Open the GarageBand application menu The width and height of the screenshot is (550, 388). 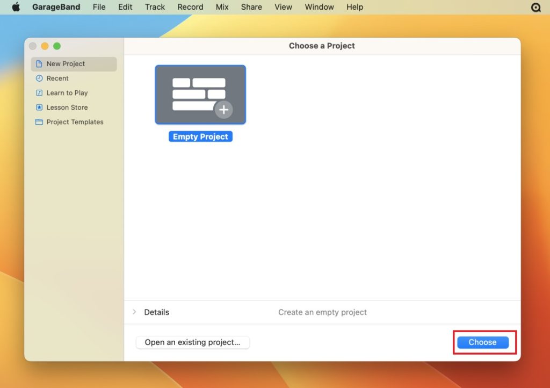point(56,7)
